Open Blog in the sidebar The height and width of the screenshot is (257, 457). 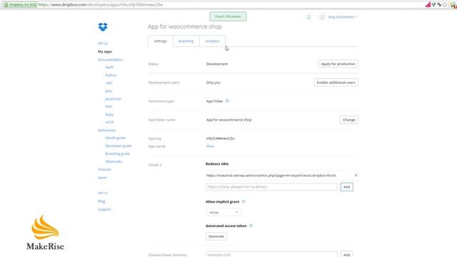[x=101, y=201]
